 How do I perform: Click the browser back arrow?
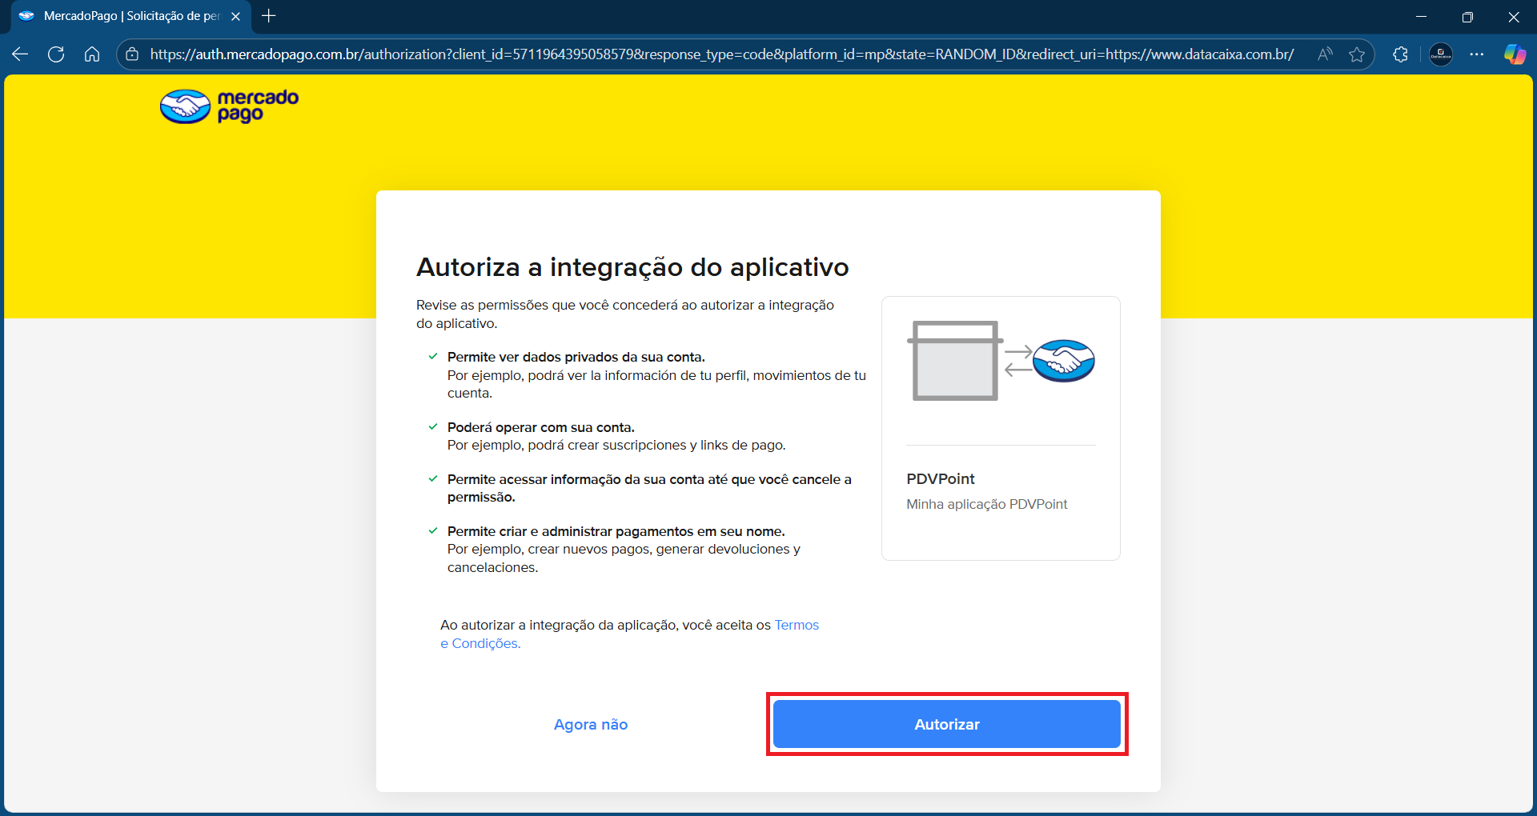19,54
